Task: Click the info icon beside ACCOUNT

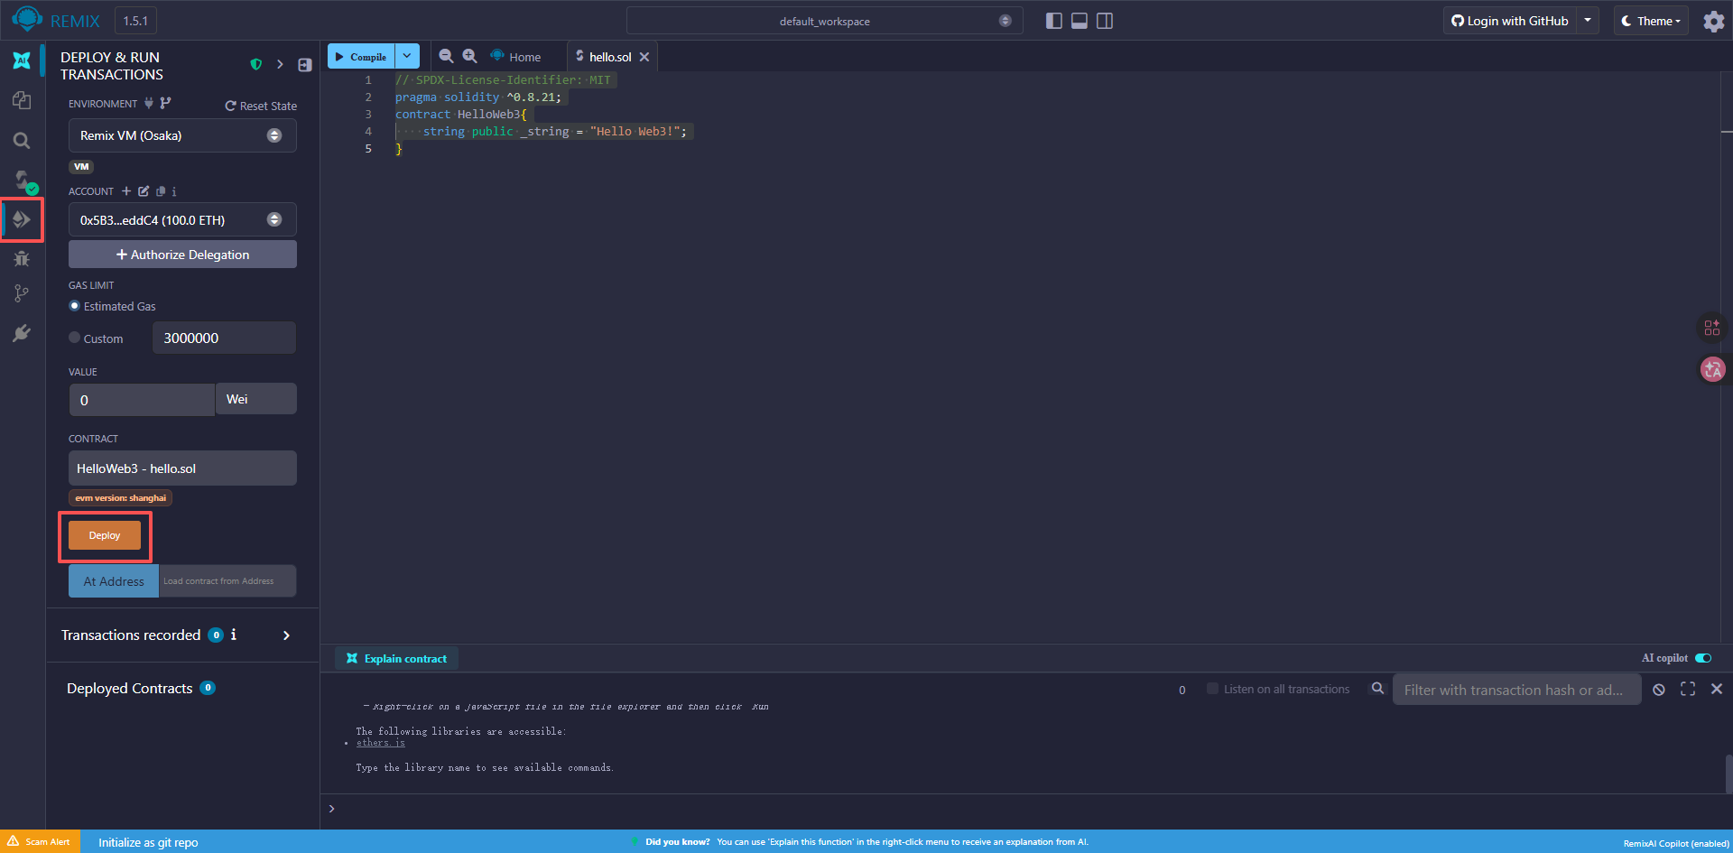Action: (174, 190)
